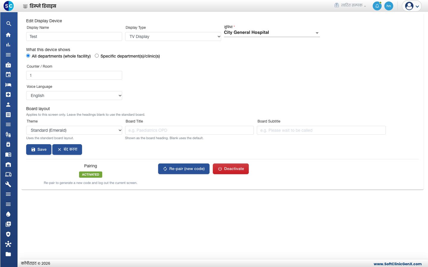The height and width of the screenshot is (267, 428).
Task: Open the folder sidebar icon
Action: point(8,254)
